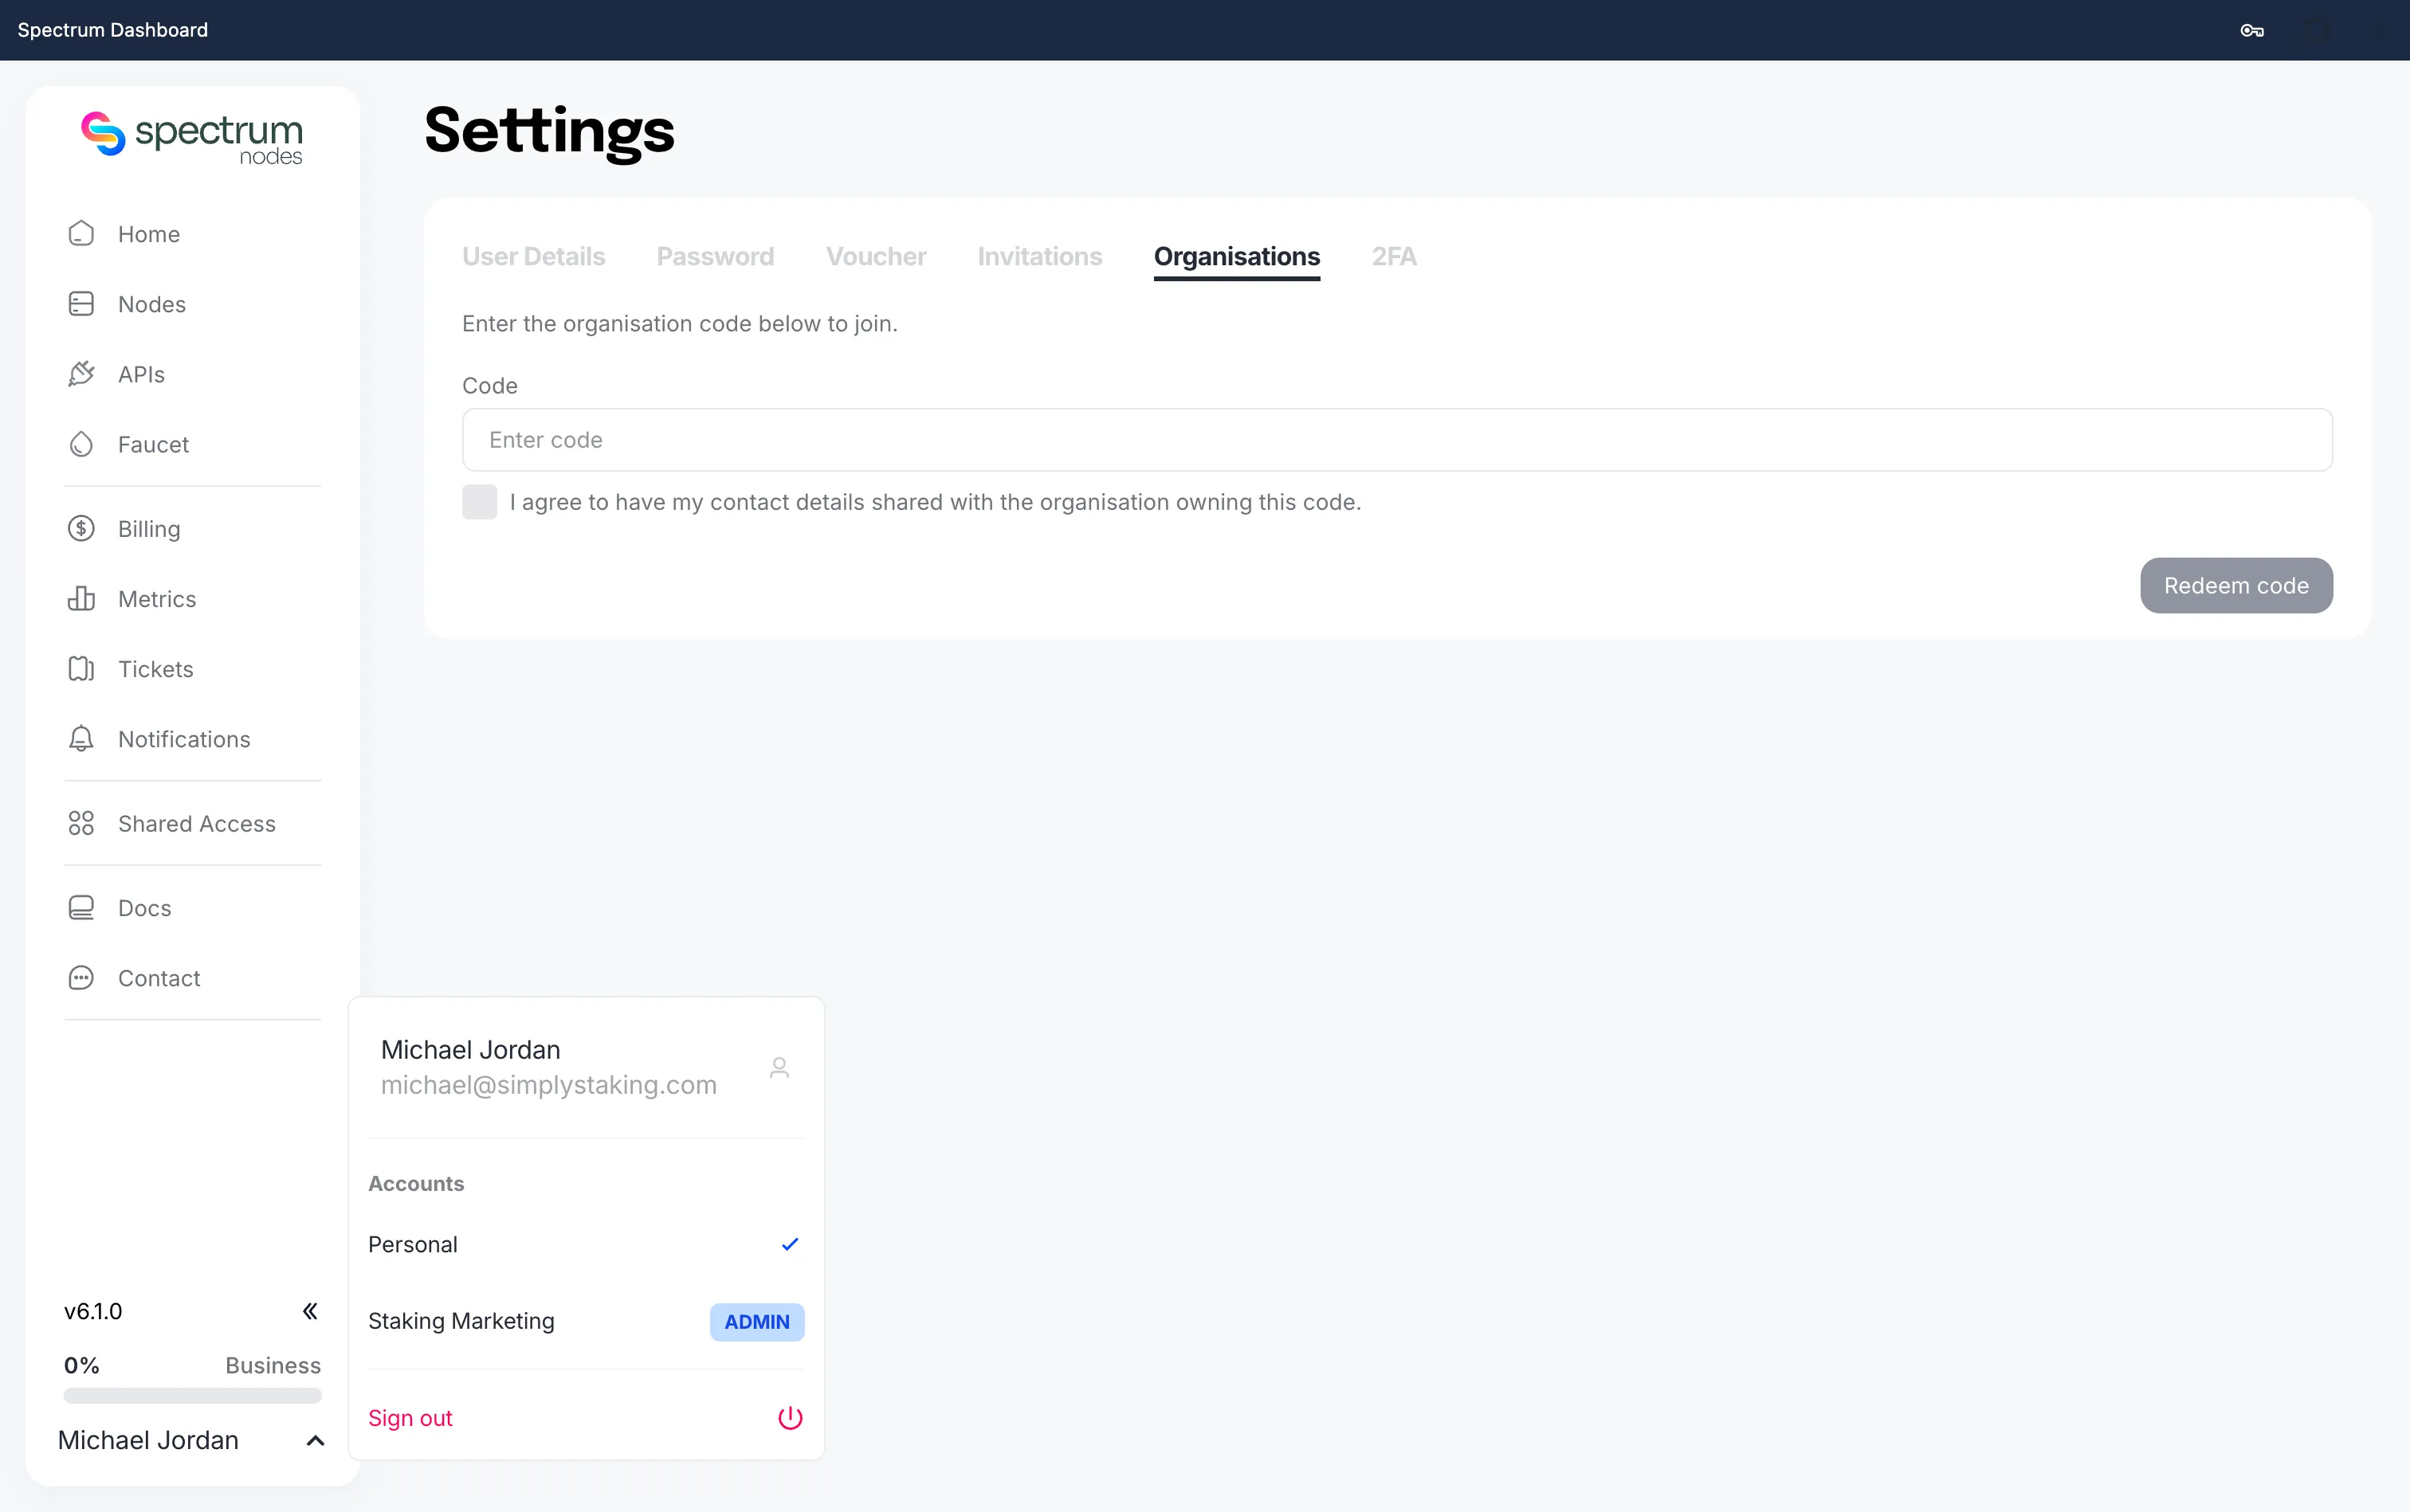Select the Personal account option
Screen dimensions: 2410x1512
pyautogui.click(x=585, y=1245)
